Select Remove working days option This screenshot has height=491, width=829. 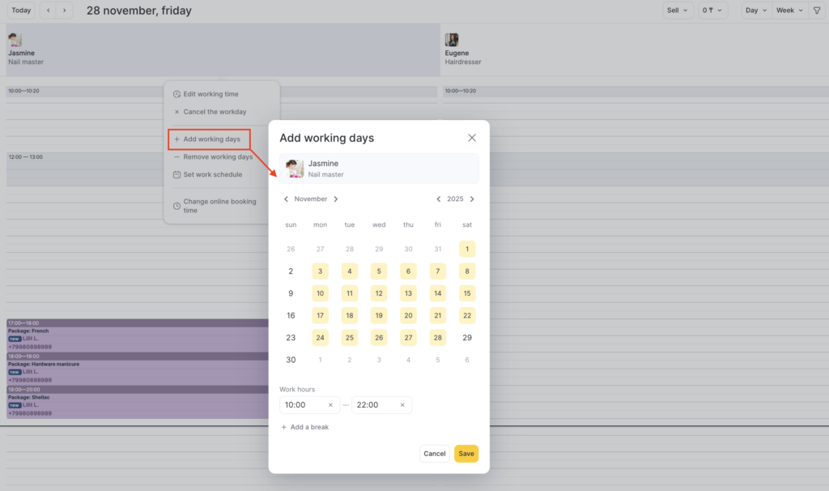(217, 157)
